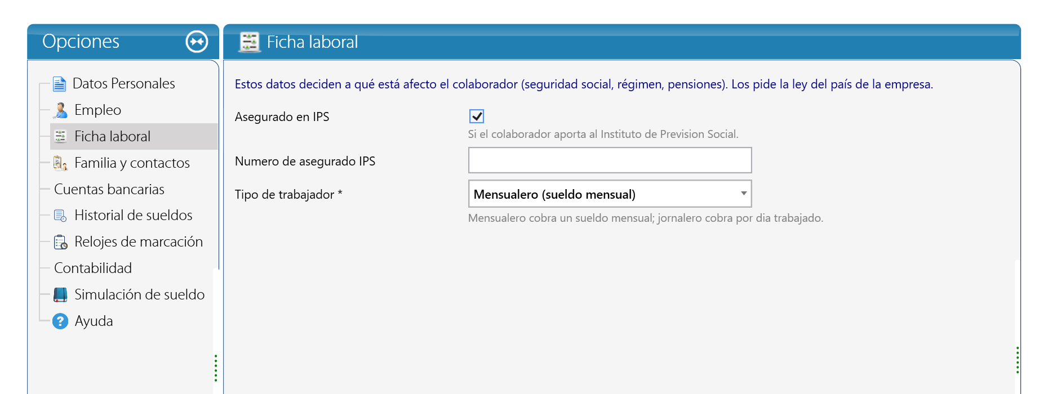1048x394 pixels.
Task: Click the Empleo person icon
Action: click(x=60, y=110)
